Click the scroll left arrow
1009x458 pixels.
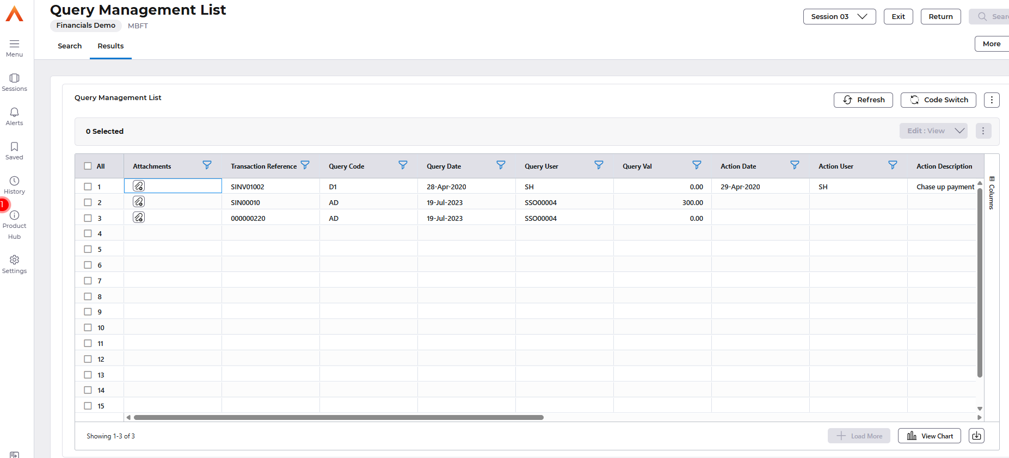tap(128, 418)
